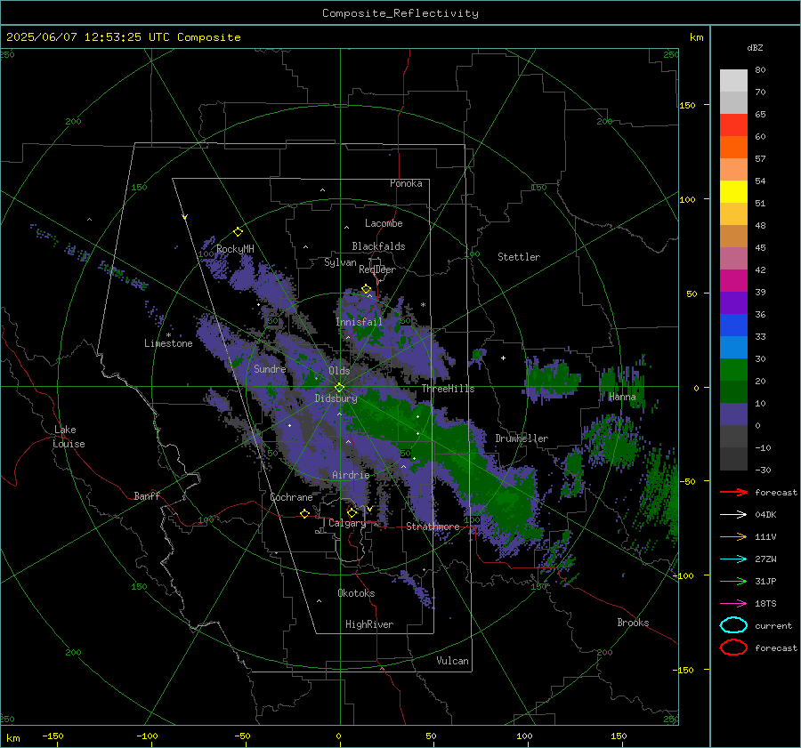Click the Limestone label

168,343
